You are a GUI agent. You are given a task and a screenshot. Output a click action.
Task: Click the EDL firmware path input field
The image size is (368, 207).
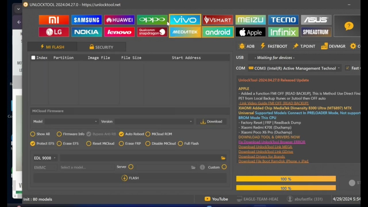click(140, 158)
